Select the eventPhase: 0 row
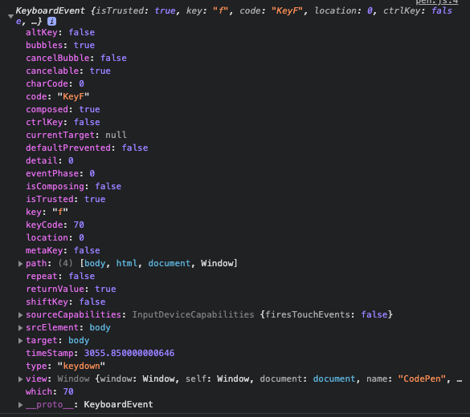Screen dimensions: 470x417 [60, 174]
